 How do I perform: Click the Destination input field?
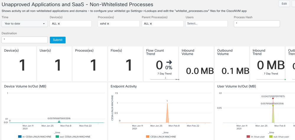click(25, 40)
